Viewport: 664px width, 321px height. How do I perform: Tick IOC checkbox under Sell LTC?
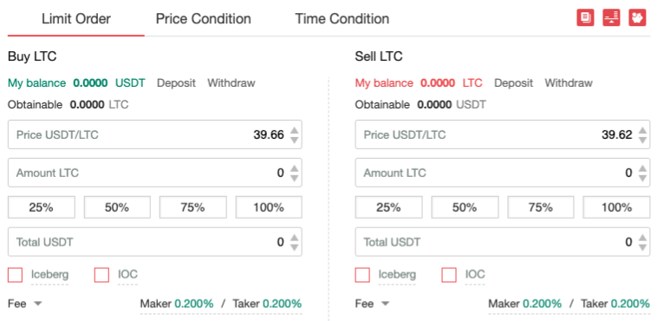pos(449,275)
